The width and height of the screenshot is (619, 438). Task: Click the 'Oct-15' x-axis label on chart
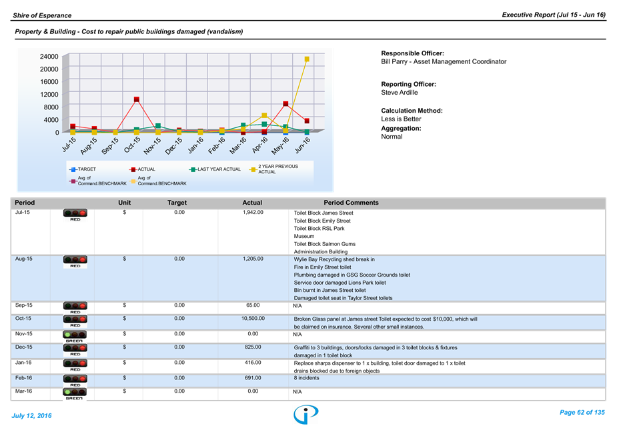tap(132, 145)
